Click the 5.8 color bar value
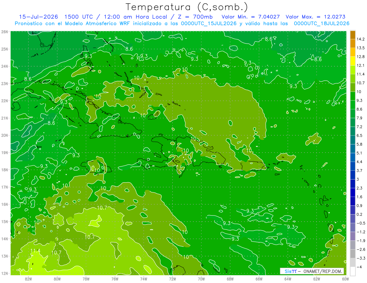This screenshot has width=367, height=283. point(359,144)
